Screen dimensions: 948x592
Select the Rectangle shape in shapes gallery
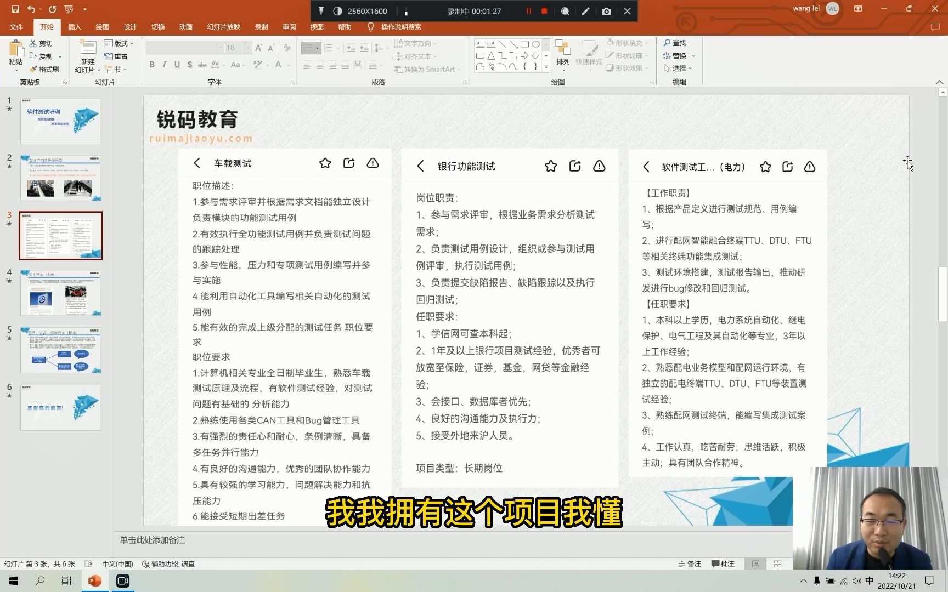(524, 44)
